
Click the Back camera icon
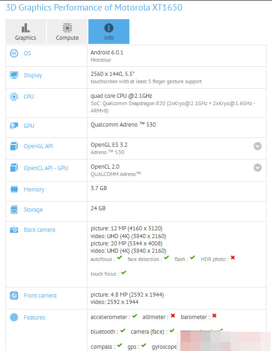[x=14, y=230]
